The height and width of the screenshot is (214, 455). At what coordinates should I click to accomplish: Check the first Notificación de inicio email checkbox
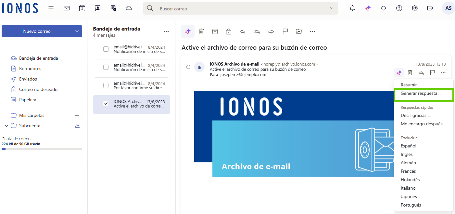coord(106,49)
